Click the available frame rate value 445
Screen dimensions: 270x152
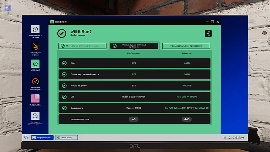[x=187, y=119]
